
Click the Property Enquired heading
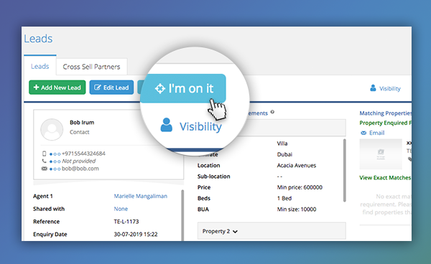(385, 123)
